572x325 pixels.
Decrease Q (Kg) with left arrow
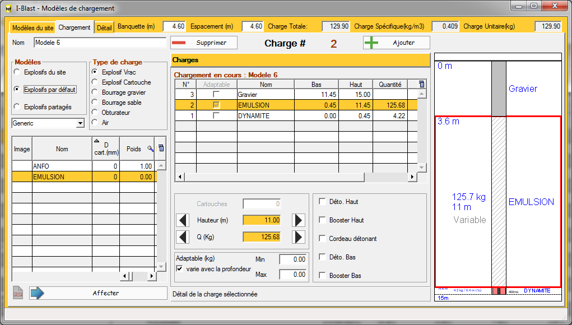click(183, 237)
